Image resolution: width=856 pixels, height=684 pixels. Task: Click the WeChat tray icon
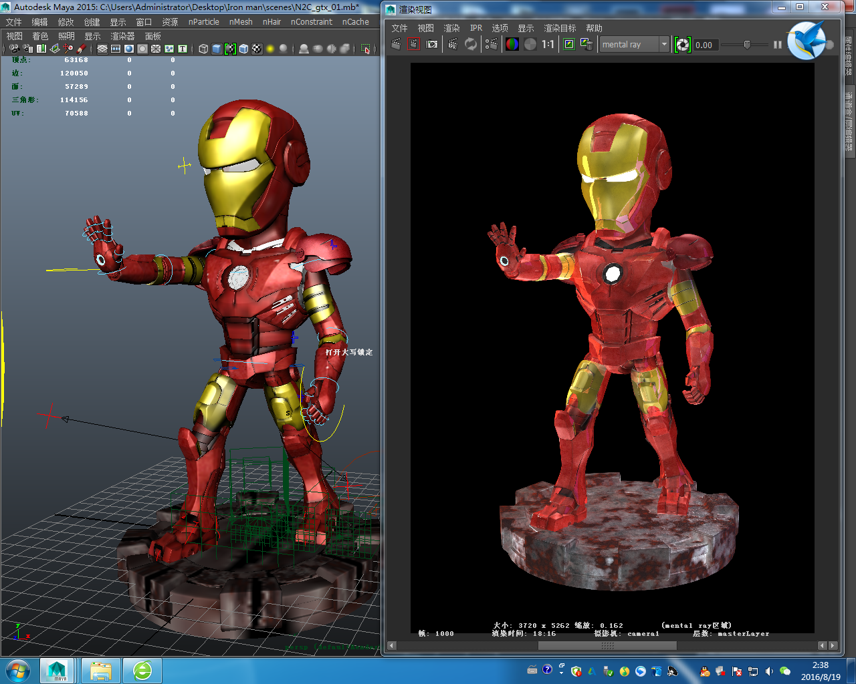[785, 671]
